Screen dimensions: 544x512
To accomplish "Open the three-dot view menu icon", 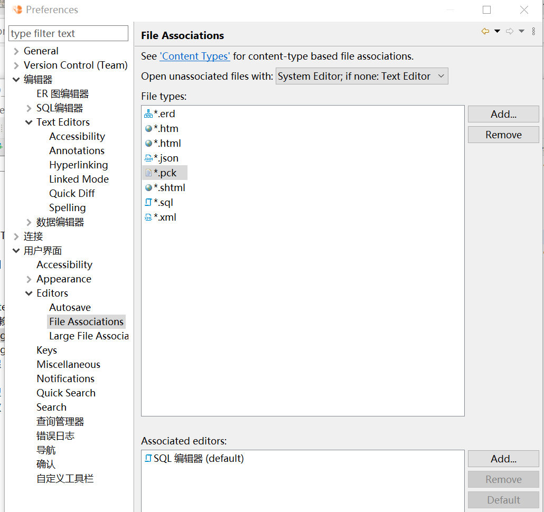I will pyautogui.click(x=534, y=32).
